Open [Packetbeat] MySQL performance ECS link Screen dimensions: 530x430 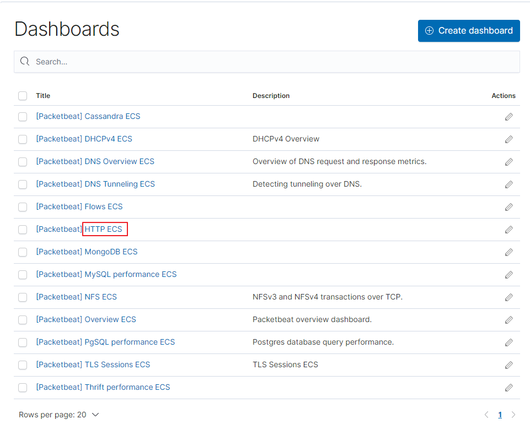coord(106,274)
